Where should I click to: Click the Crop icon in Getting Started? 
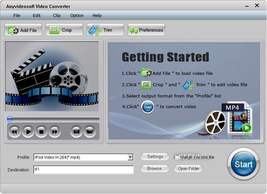click(146, 85)
